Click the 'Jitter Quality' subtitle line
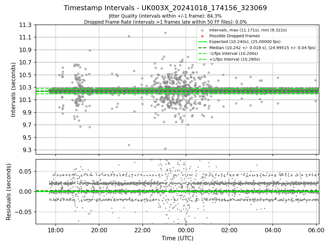 point(165,16)
